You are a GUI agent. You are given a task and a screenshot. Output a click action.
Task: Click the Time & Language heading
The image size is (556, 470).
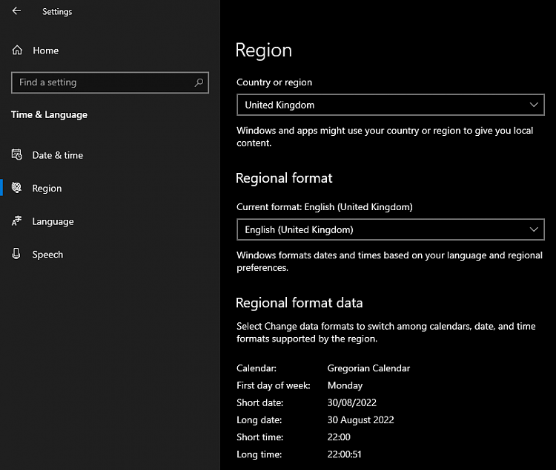(x=49, y=115)
